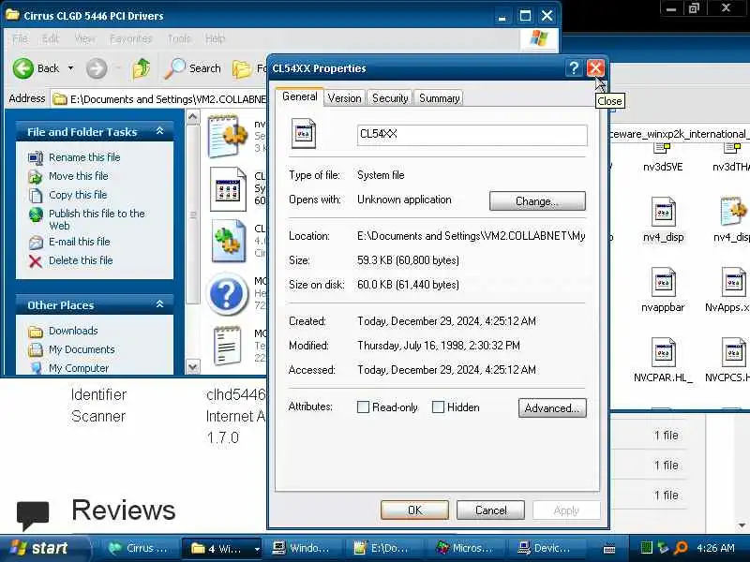Open the File menu in Explorer
750x562 pixels.
[x=20, y=38]
